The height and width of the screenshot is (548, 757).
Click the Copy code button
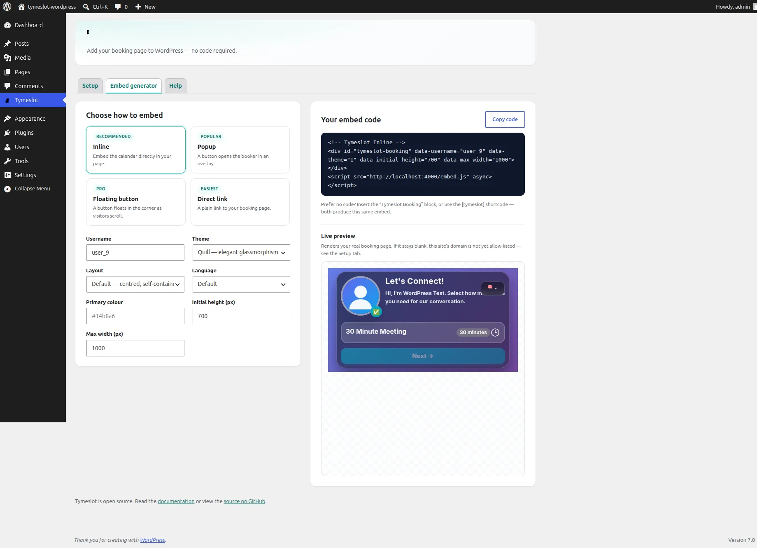(505, 119)
